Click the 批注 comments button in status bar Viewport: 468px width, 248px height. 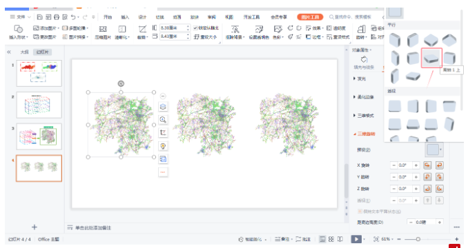[304, 239]
